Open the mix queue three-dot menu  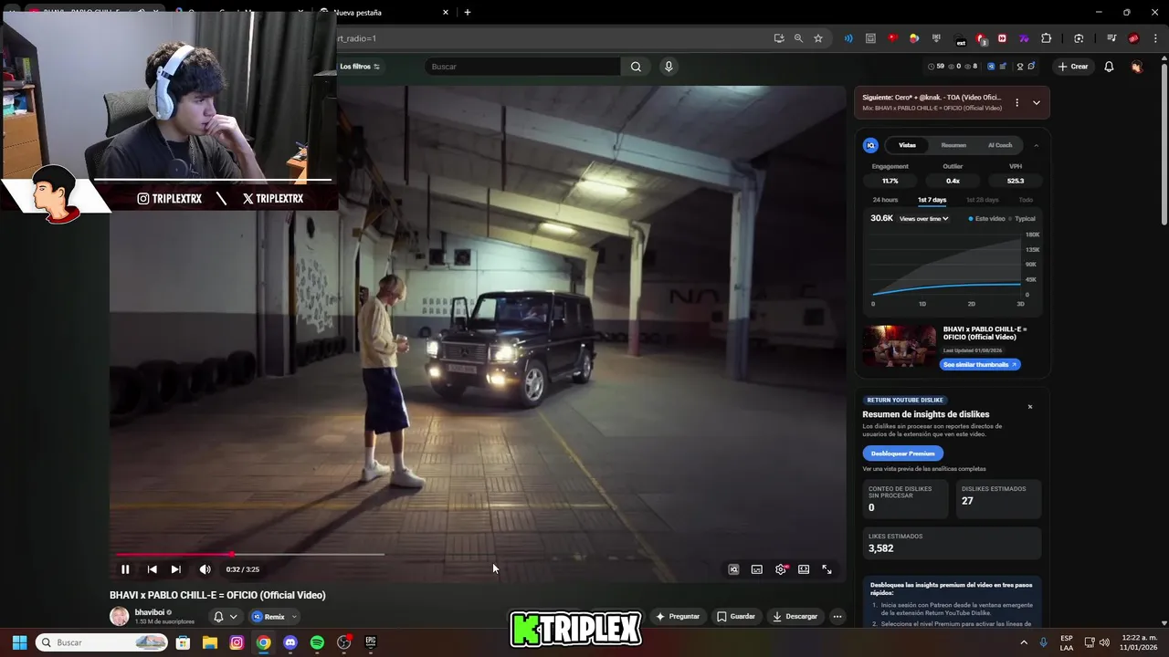coord(1016,103)
